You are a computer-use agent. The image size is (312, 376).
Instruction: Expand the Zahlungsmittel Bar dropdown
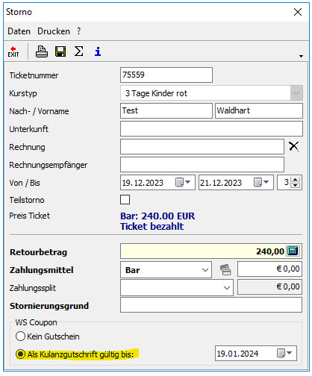tap(205, 270)
